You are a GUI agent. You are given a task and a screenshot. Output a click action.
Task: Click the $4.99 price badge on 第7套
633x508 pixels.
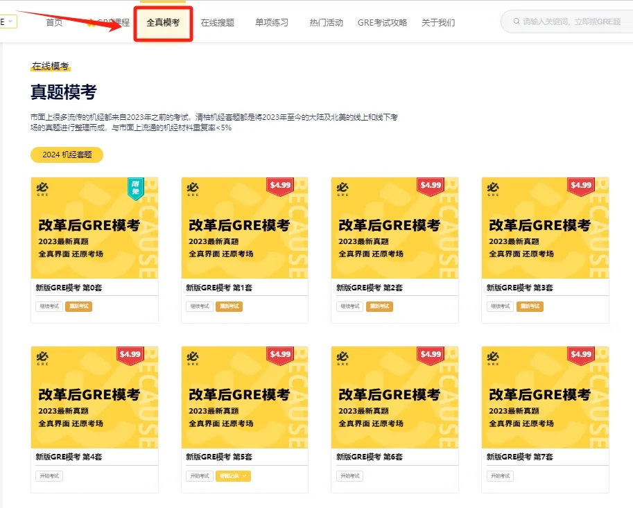581,355
